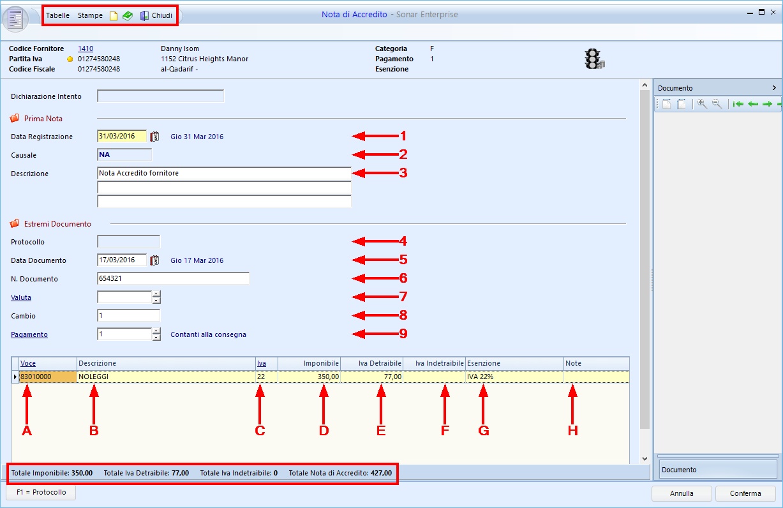Zoom out on the document preview
This screenshot has height=508, width=783.
[x=717, y=104]
